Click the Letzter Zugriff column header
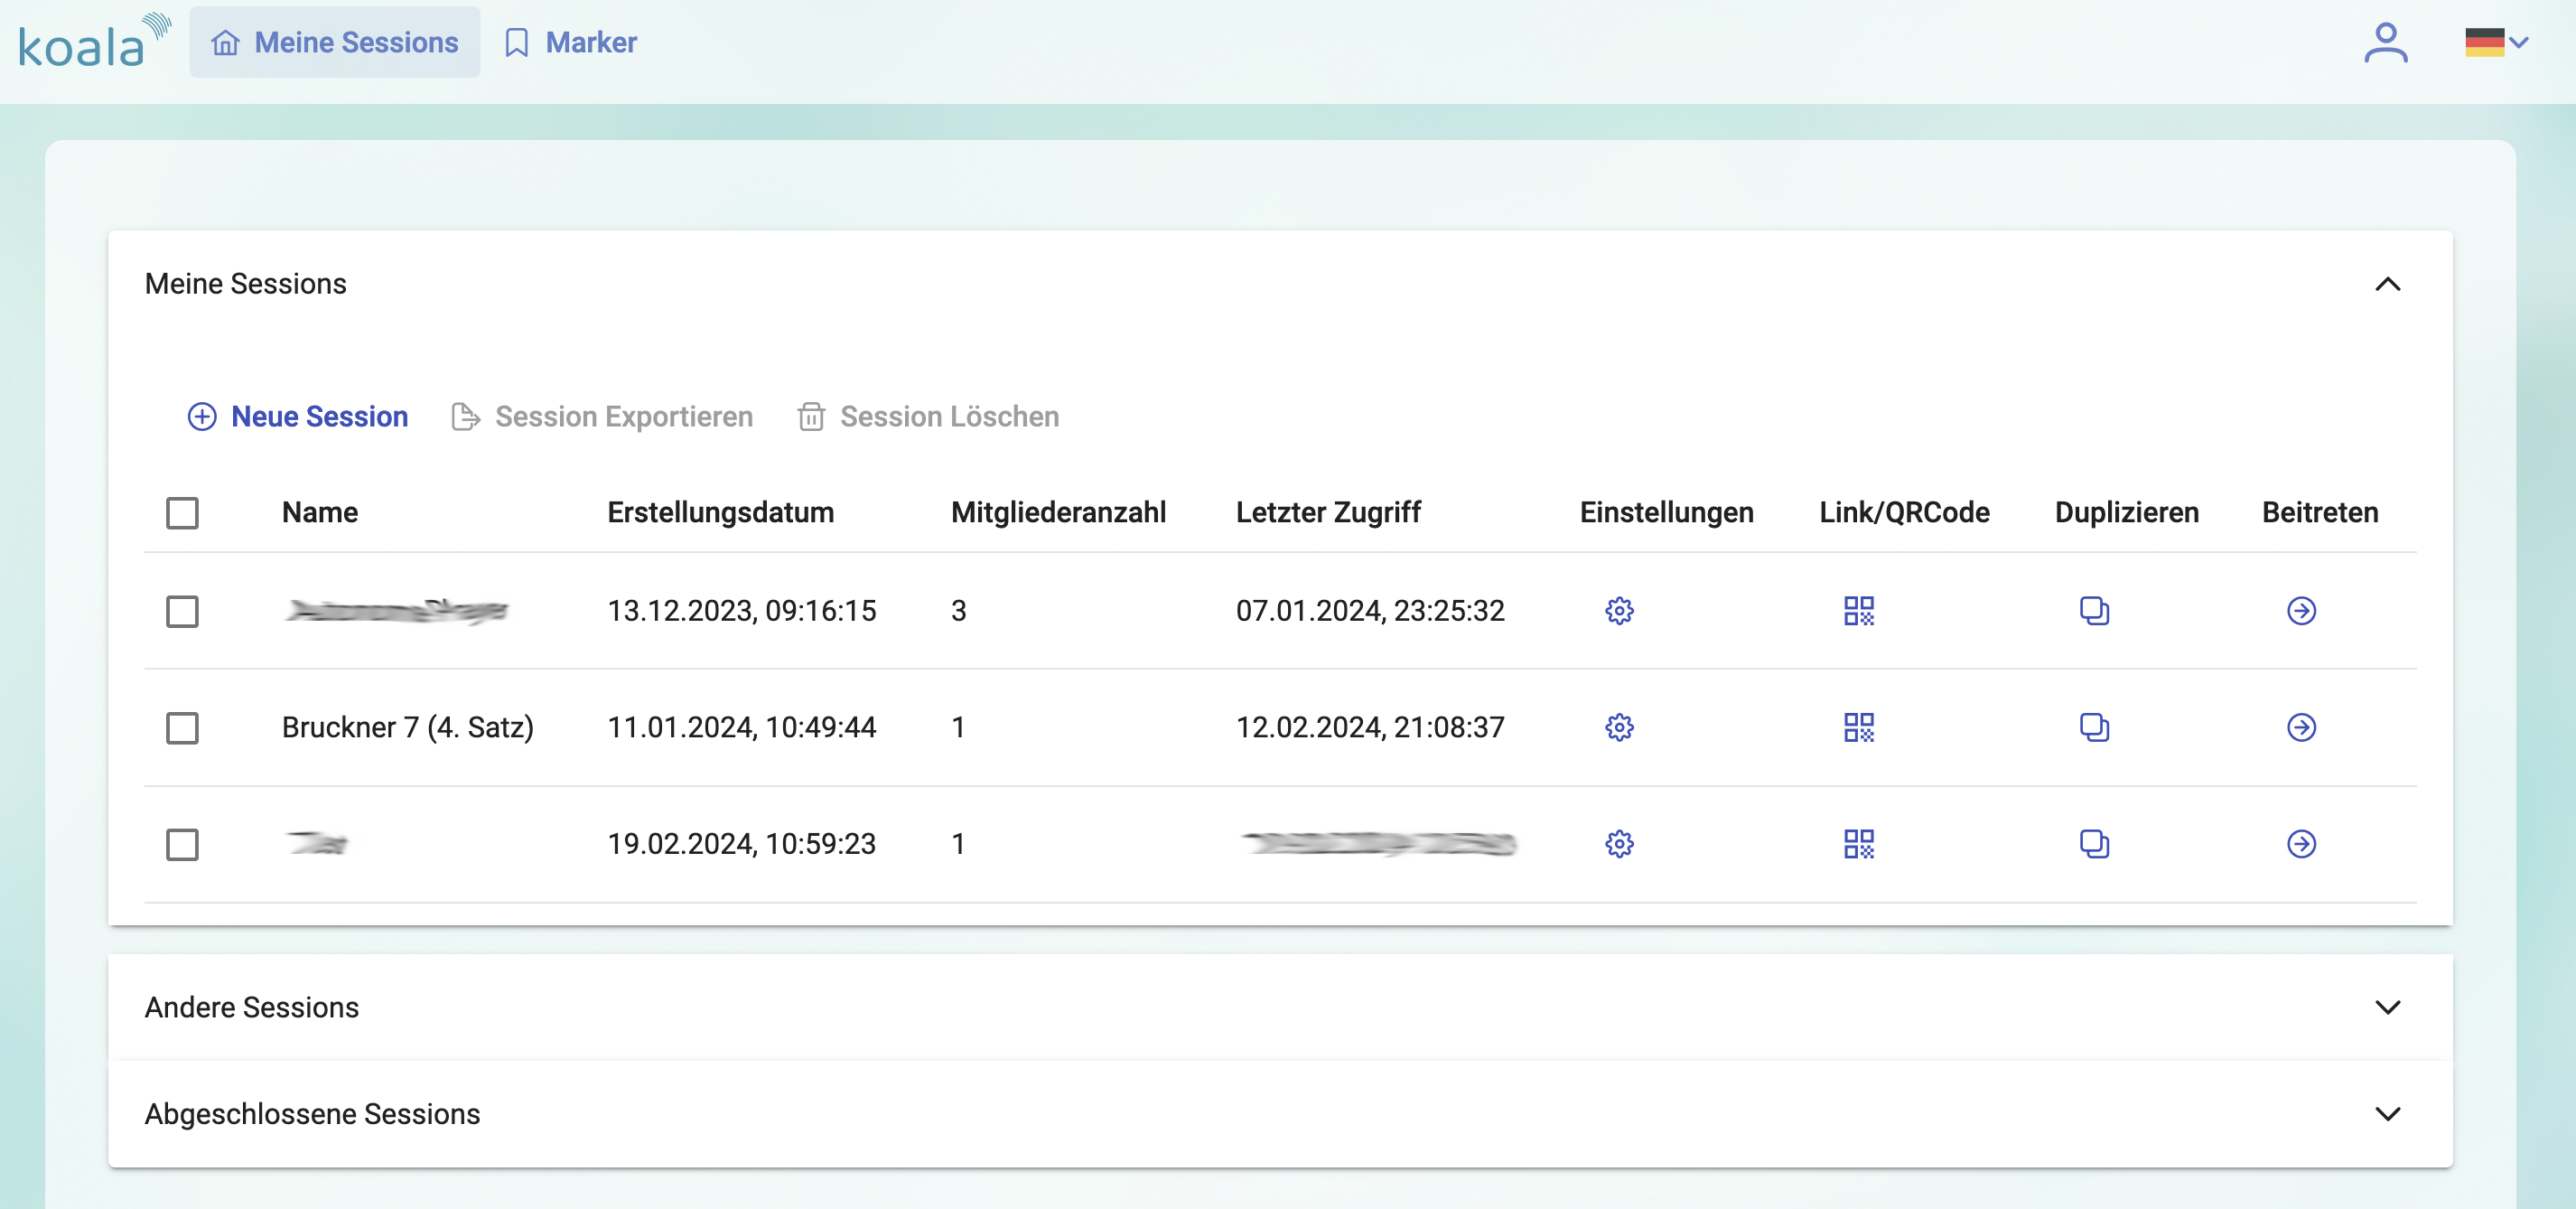This screenshot has width=2576, height=1209. coord(1328,513)
